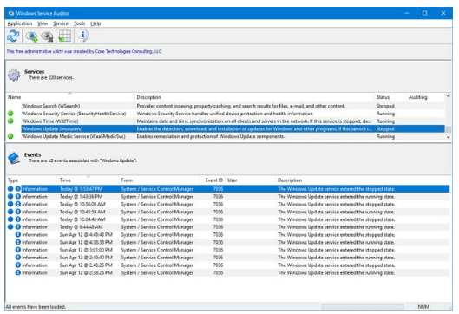Sort services by Status column header

[x=390, y=97]
